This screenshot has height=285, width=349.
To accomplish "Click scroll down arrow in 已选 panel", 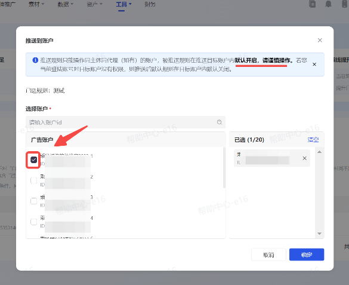I will pyautogui.click(x=319, y=234).
